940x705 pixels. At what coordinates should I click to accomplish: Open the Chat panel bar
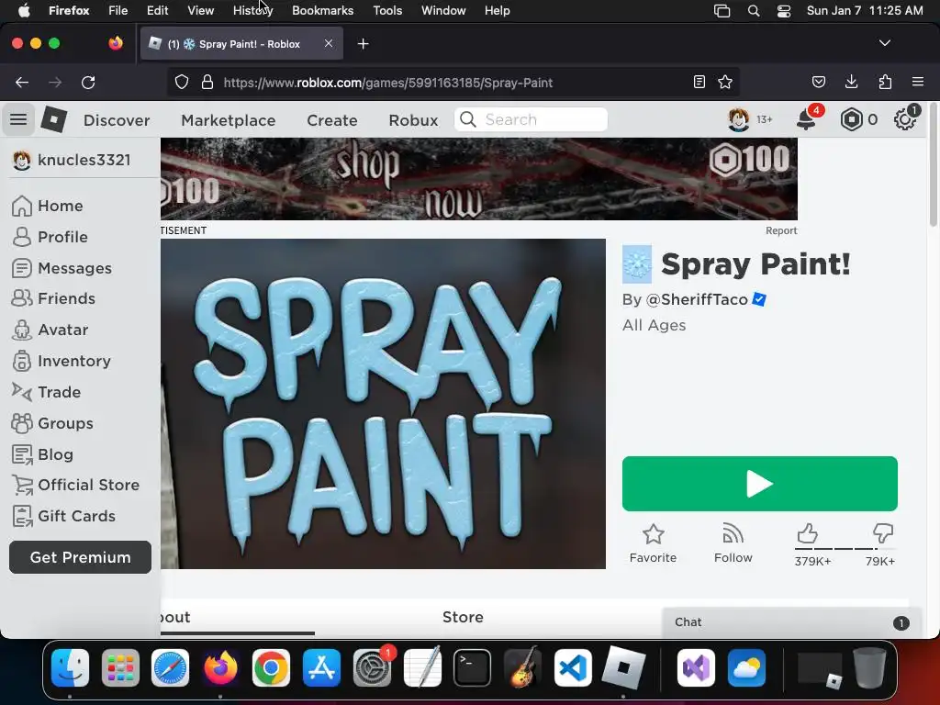point(791,622)
